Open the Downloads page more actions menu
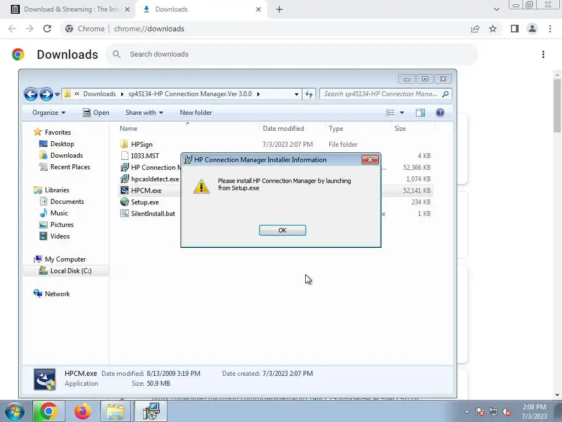 543,54
